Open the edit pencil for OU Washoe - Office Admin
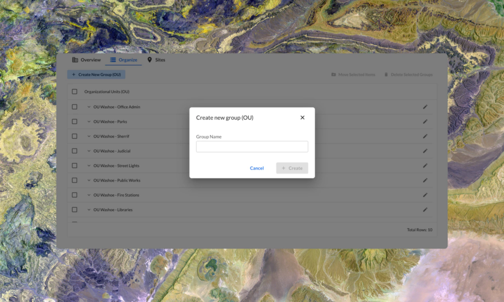The width and height of the screenshot is (504, 302). 425,107
